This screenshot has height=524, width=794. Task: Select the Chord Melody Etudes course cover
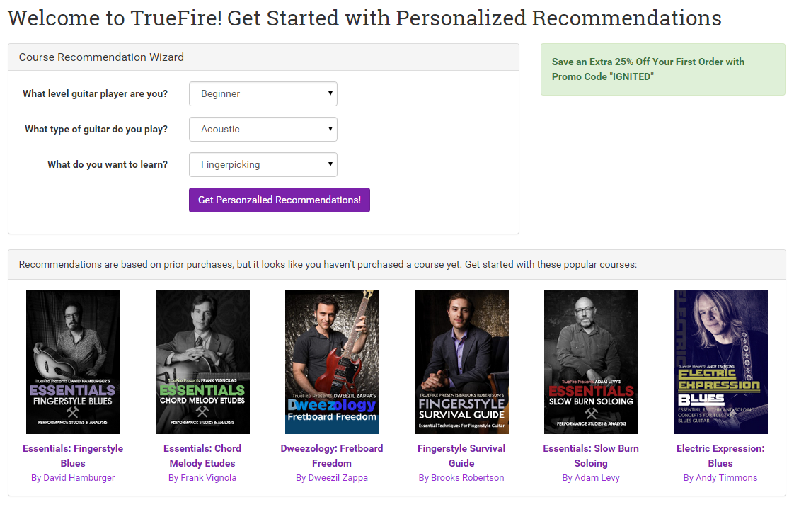(202, 362)
